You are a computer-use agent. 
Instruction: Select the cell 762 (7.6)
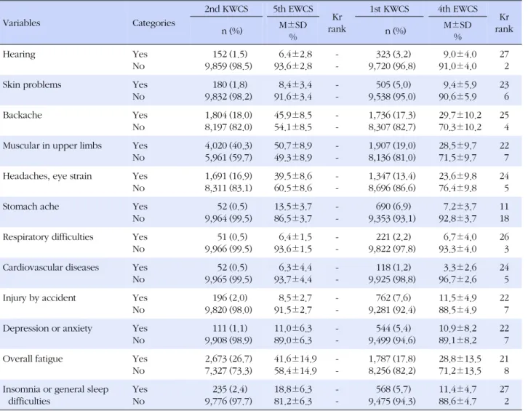pyautogui.click(x=393, y=298)
